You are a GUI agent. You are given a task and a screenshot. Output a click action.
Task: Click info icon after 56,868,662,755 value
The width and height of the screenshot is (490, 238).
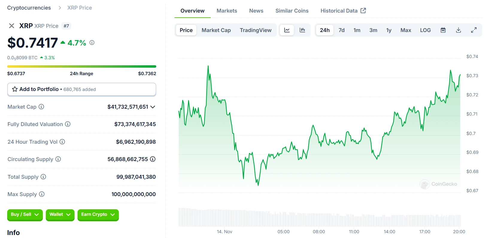153,159
